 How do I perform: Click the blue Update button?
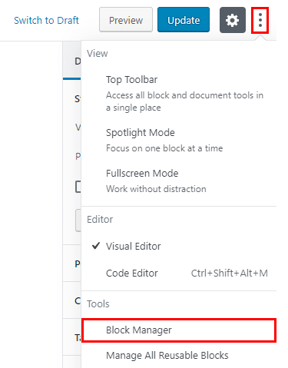[x=184, y=20]
